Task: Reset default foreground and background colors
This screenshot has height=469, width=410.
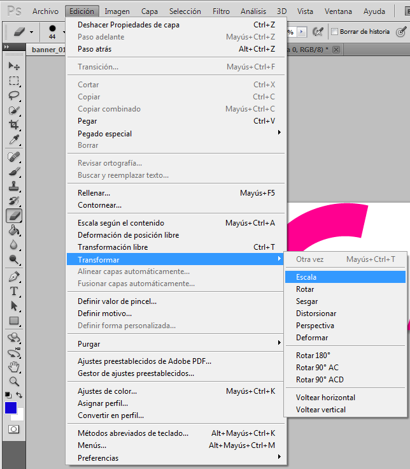Action: tap(8, 395)
